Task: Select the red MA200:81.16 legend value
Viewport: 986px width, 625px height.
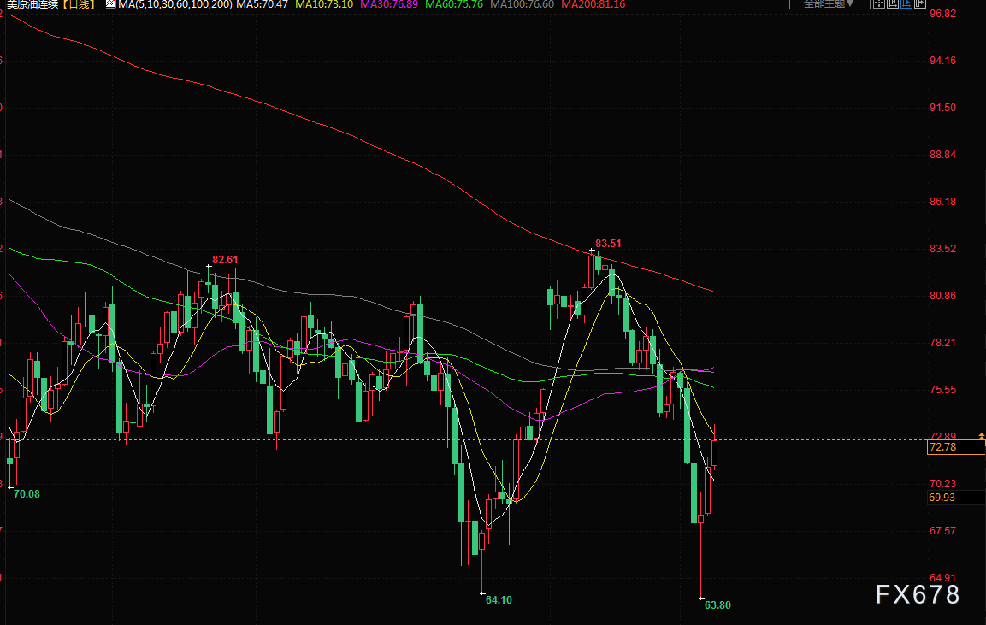Action: [593, 3]
